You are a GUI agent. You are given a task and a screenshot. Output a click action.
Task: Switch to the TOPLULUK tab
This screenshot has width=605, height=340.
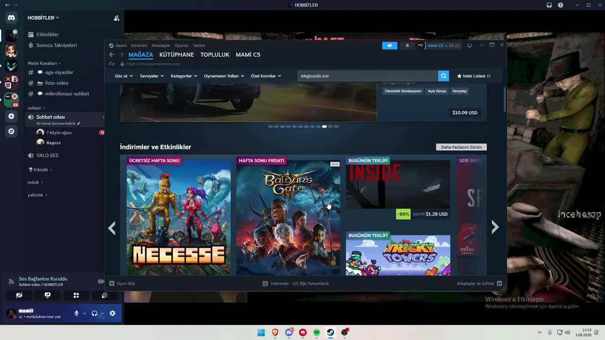[x=215, y=55]
